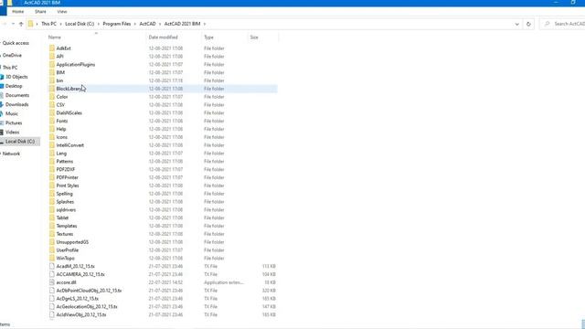Open the Share ribbon tab
The image size is (585, 329).
(x=40, y=12)
